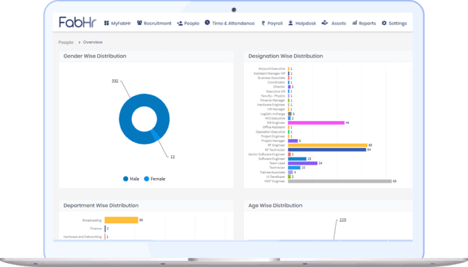This screenshot has width=468, height=267.
Task: Toggle the Female legend item
Action: coord(155,179)
